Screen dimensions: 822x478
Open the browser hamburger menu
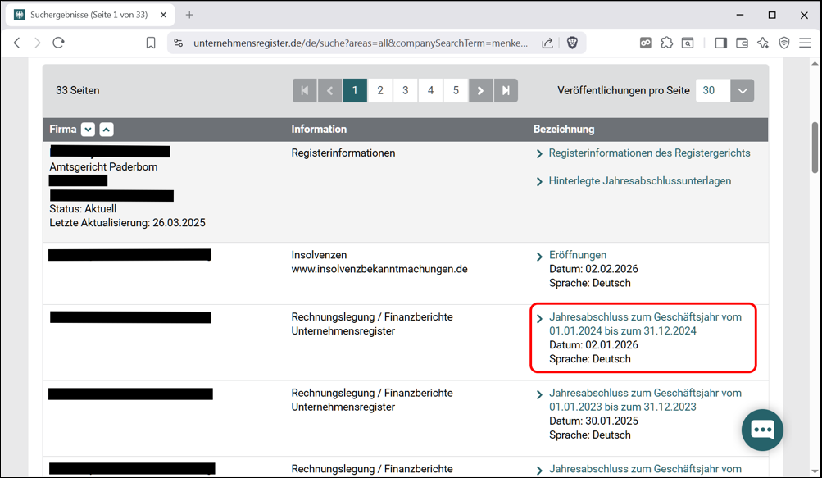pos(805,43)
